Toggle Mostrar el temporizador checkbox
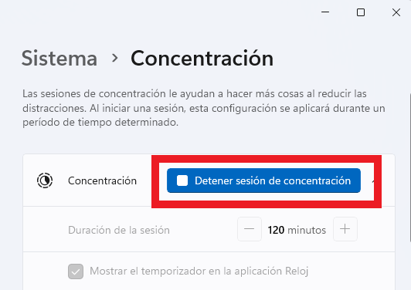411x290 pixels. 76,271
